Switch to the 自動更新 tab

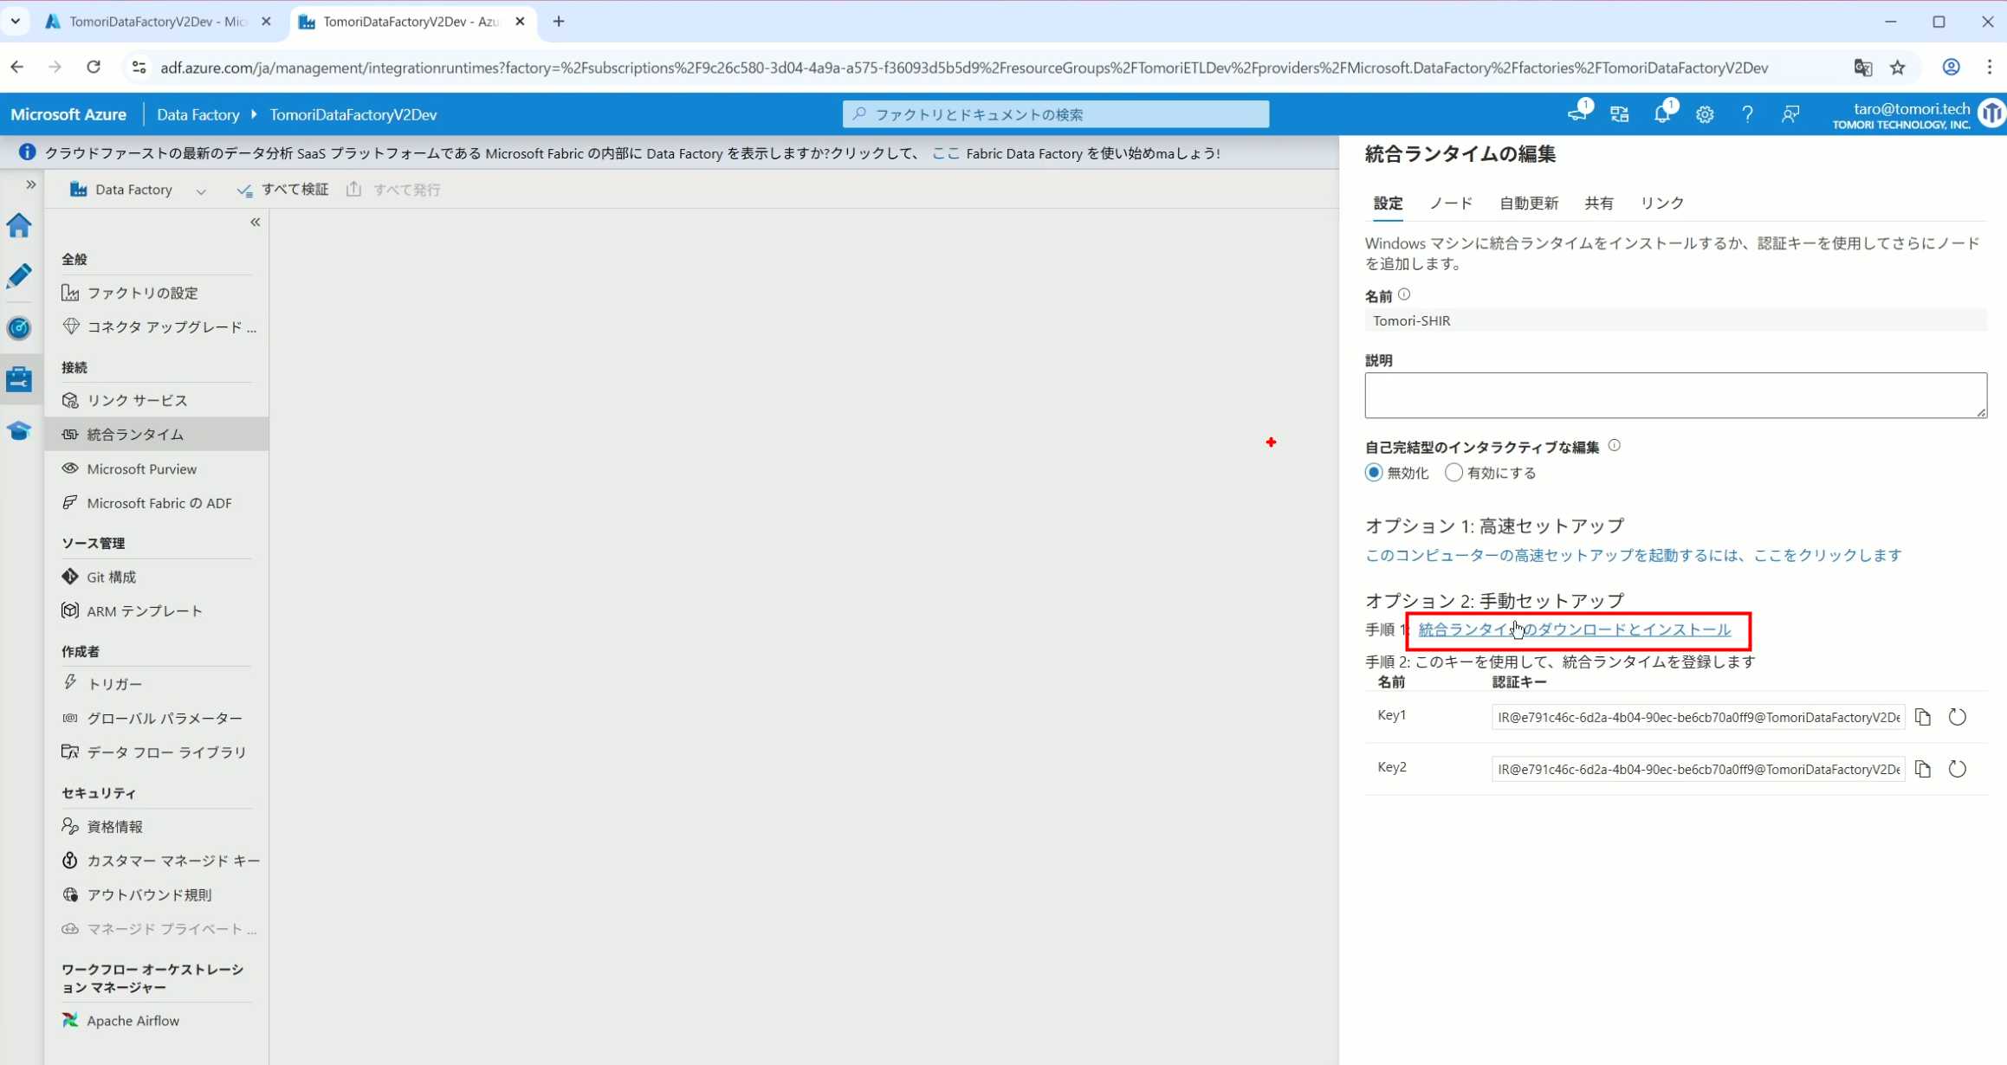[x=1528, y=203]
